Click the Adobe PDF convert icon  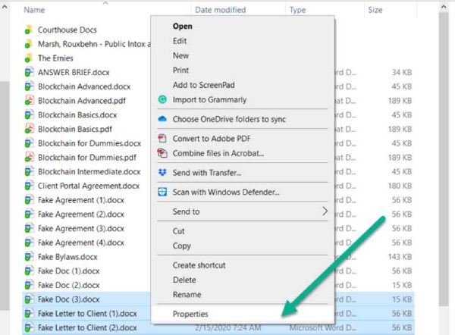[162, 139]
